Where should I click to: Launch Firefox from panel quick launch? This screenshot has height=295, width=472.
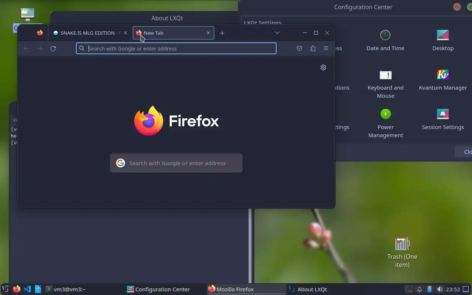click(x=17, y=289)
